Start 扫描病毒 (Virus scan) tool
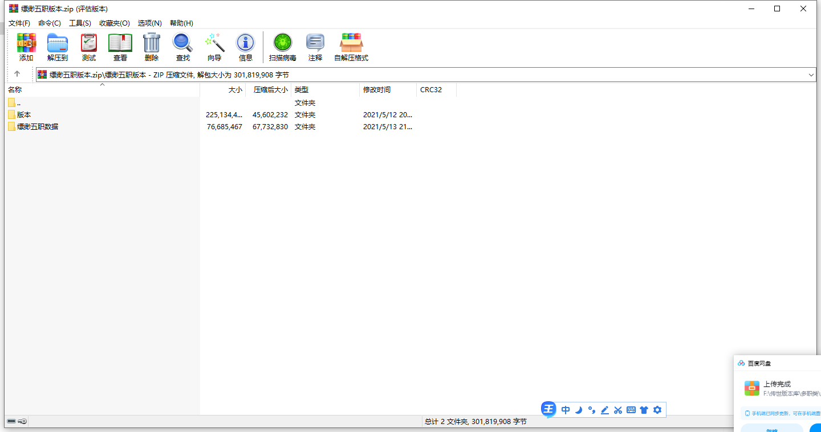Image resolution: width=821 pixels, height=432 pixels. pos(283,47)
